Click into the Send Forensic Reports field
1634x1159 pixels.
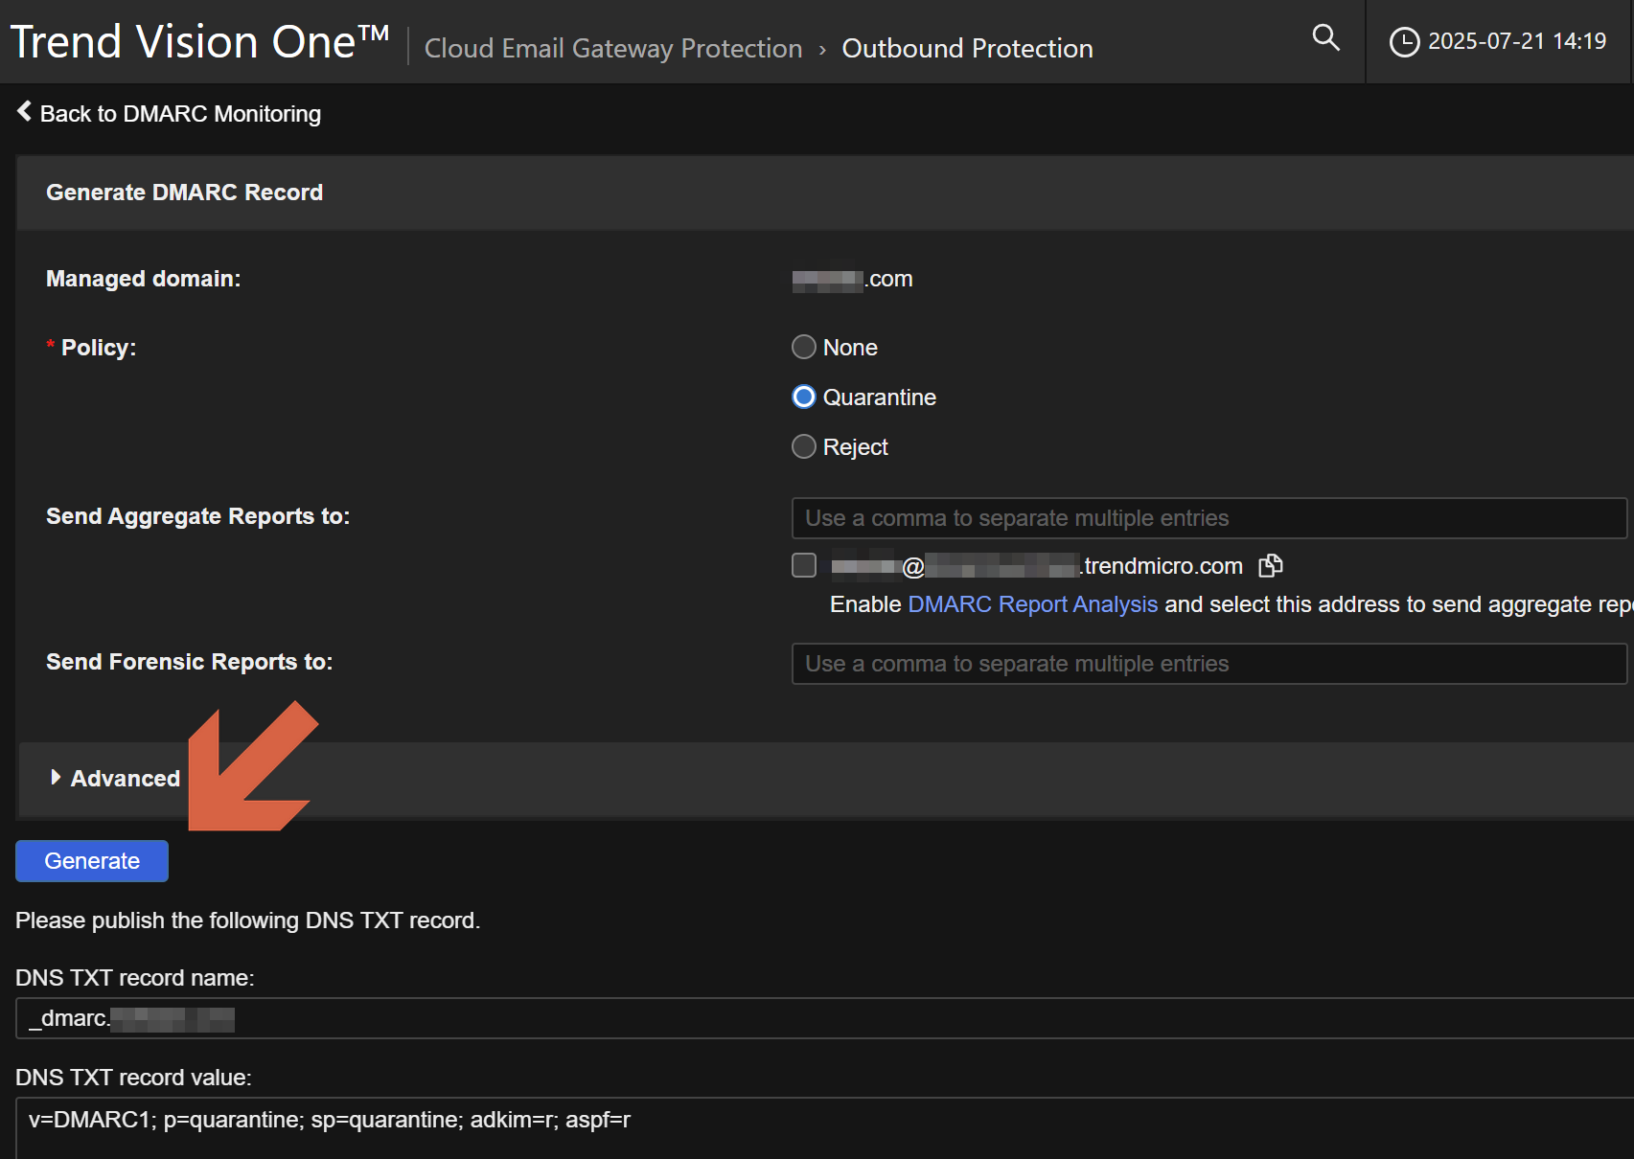click(1208, 664)
